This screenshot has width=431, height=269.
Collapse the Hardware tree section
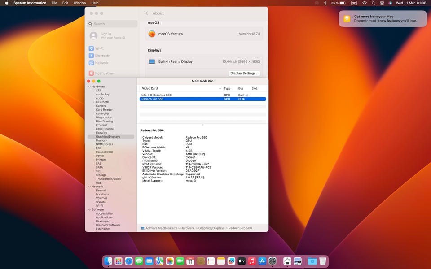tap(89, 87)
